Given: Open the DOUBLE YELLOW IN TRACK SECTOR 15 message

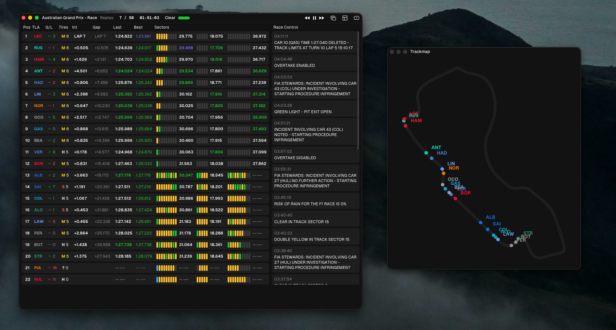Looking at the screenshot, I should tap(315, 237).
